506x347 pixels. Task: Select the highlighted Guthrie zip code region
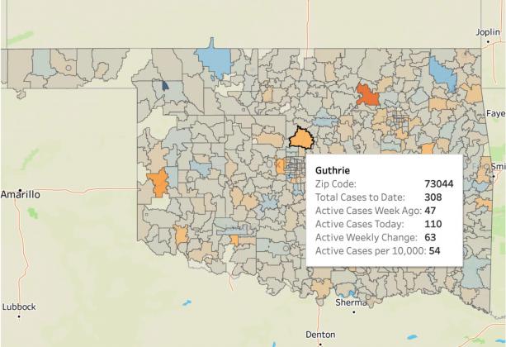[x=301, y=139]
